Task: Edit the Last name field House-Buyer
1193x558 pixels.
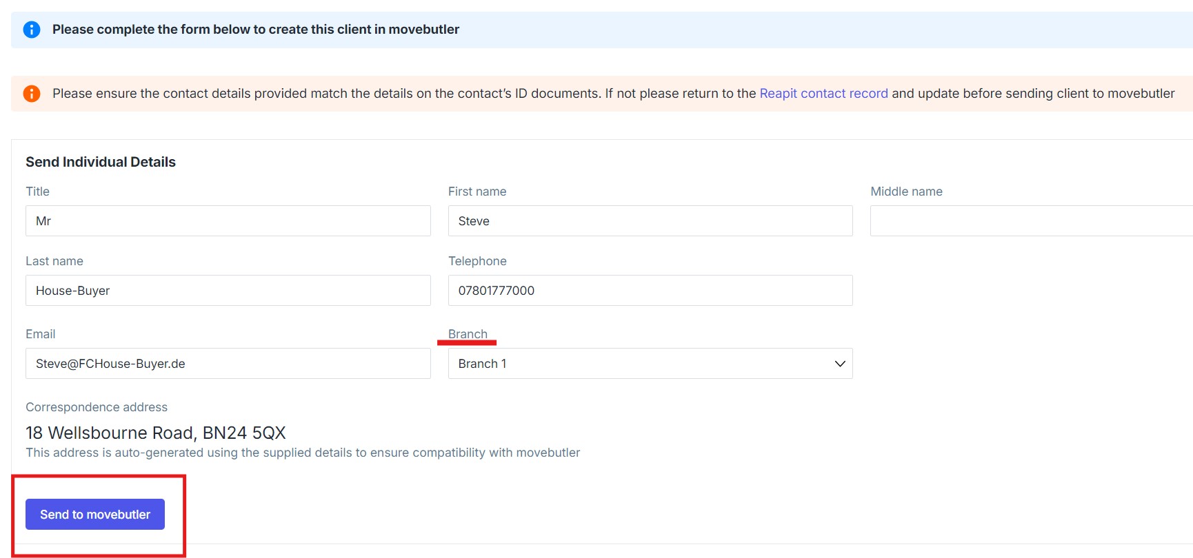Action: click(x=228, y=291)
